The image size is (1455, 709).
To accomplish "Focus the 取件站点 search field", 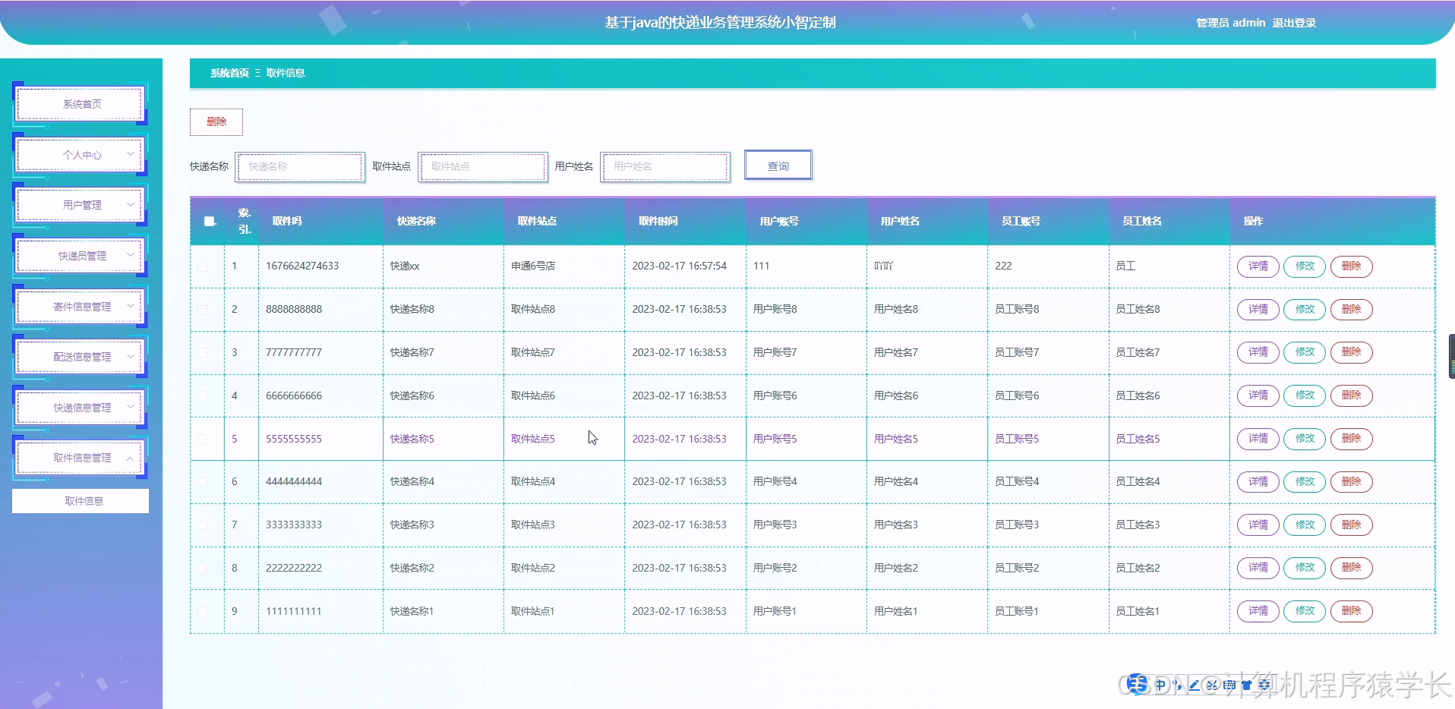I will coord(482,166).
